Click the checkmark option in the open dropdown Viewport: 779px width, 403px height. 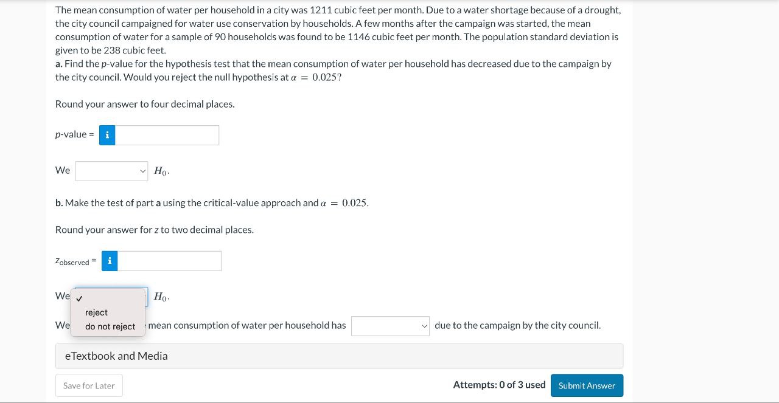coord(80,298)
